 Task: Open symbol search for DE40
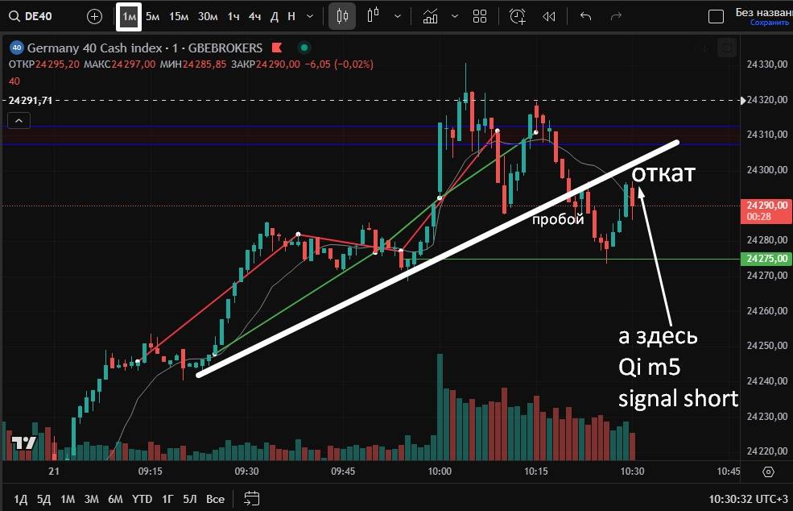[x=31, y=16]
